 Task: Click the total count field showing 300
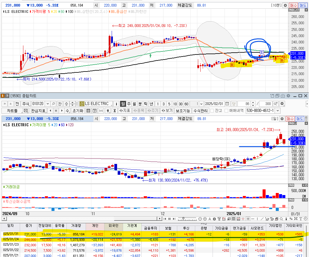pos(266,104)
